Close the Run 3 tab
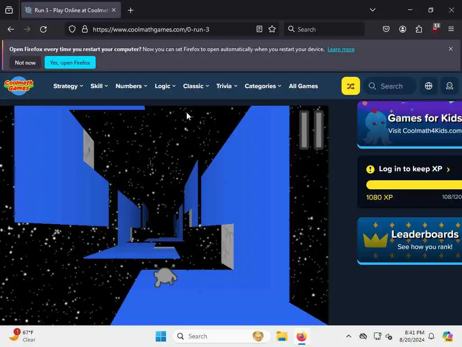The image size is (462, 347). click(x=114, y=10)
